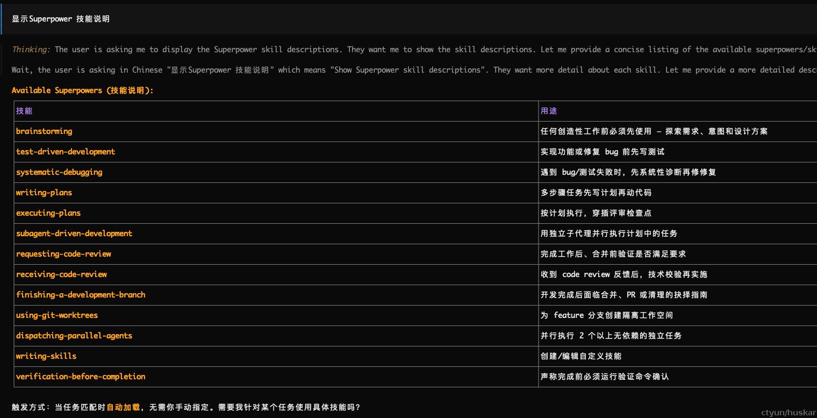Image resolution: width=817 pixels, height=418 pixels.
Task: Select the "executing-plans" skill name
Action: click(x=48, y=213)
